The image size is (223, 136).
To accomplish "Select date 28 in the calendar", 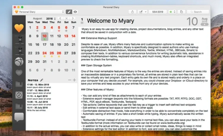I will [73, 53].
